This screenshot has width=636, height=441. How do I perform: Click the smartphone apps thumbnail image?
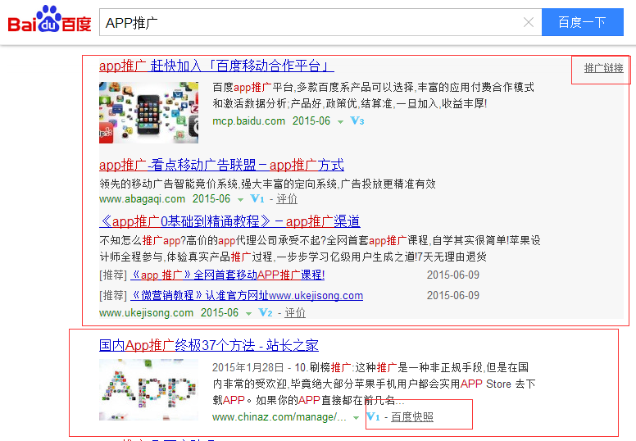[x=148, y=112]
